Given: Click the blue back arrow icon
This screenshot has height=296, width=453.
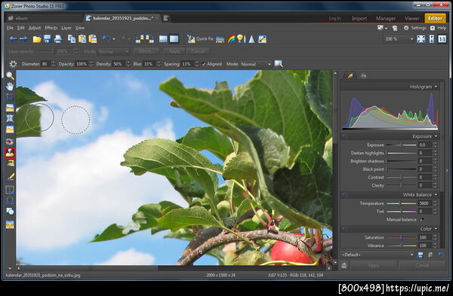Looking at the screenshot, I should click(13, 39).
